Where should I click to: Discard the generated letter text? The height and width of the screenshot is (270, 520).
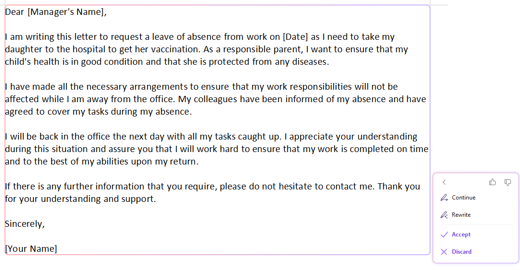pos(461,252)
